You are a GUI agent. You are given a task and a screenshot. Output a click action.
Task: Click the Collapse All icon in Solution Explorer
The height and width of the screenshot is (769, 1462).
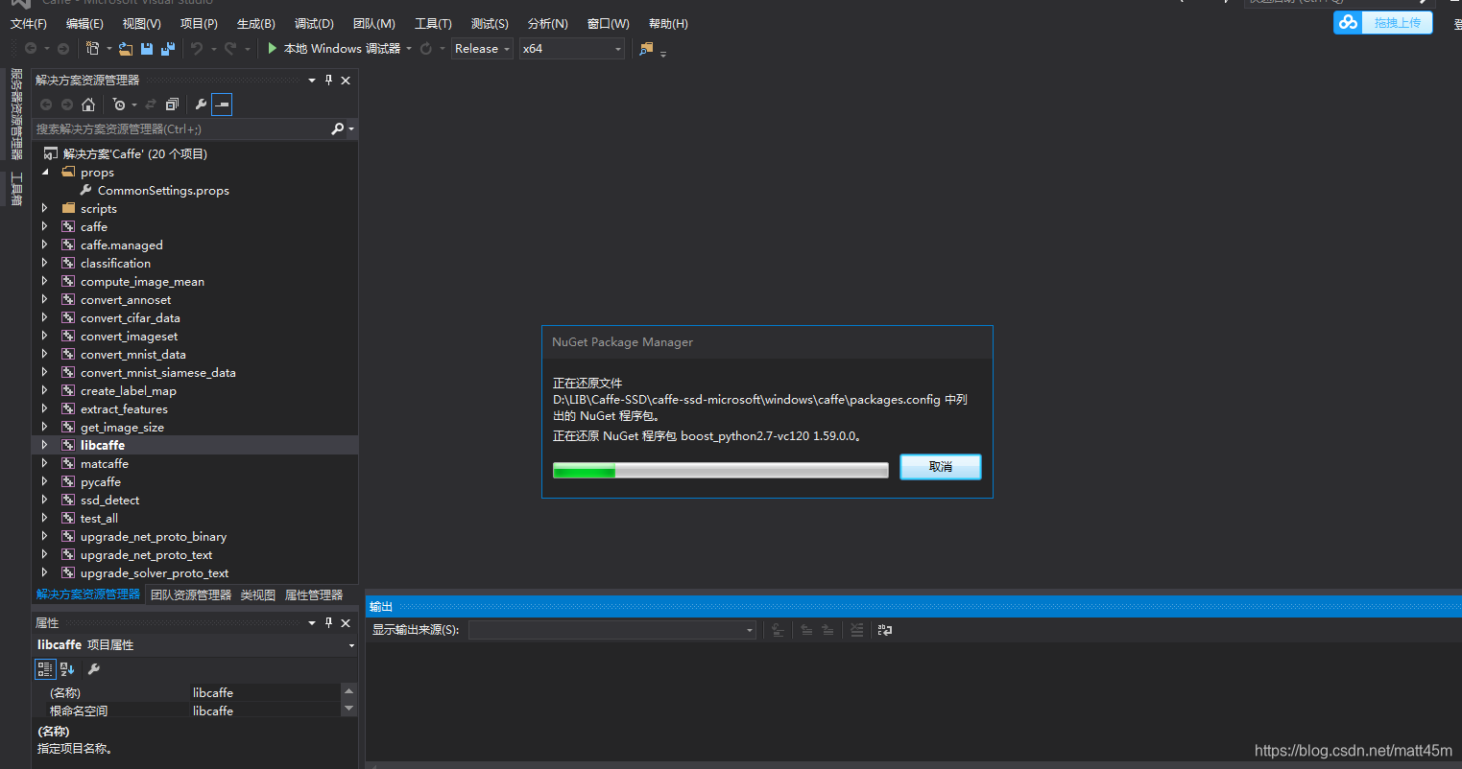172,105
